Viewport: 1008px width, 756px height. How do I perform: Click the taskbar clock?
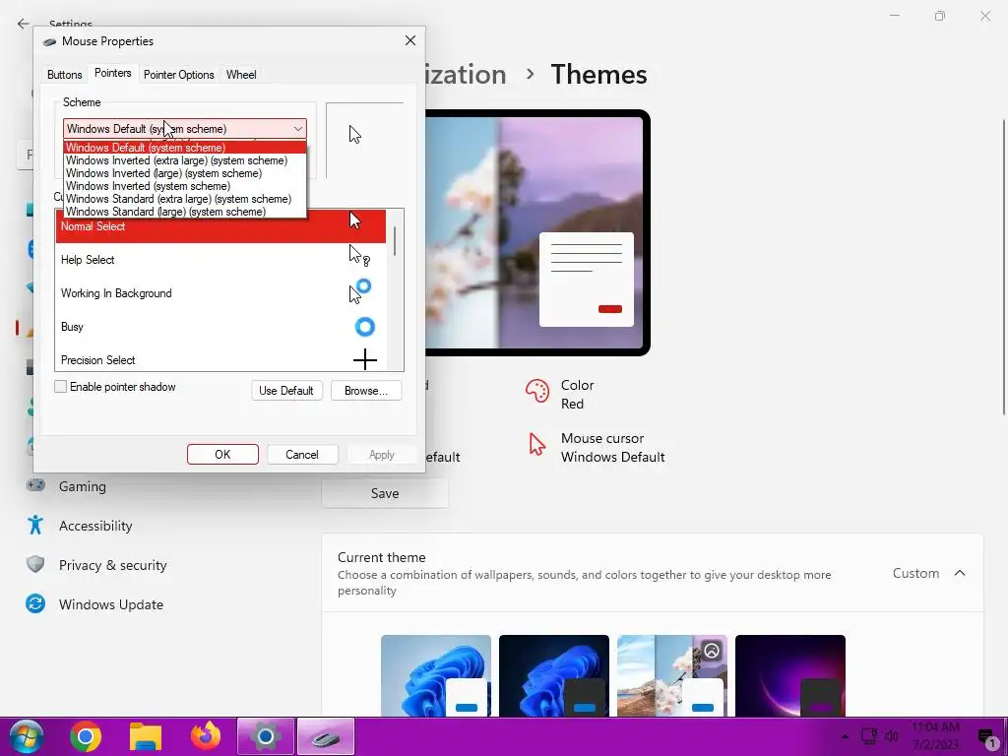935,736
